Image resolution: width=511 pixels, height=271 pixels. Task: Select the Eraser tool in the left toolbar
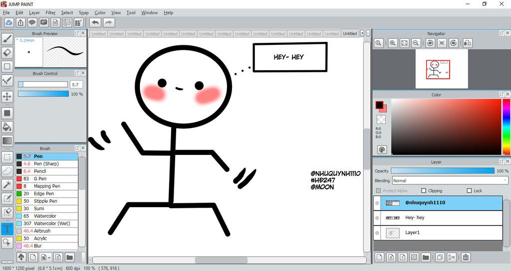(7, 52)
